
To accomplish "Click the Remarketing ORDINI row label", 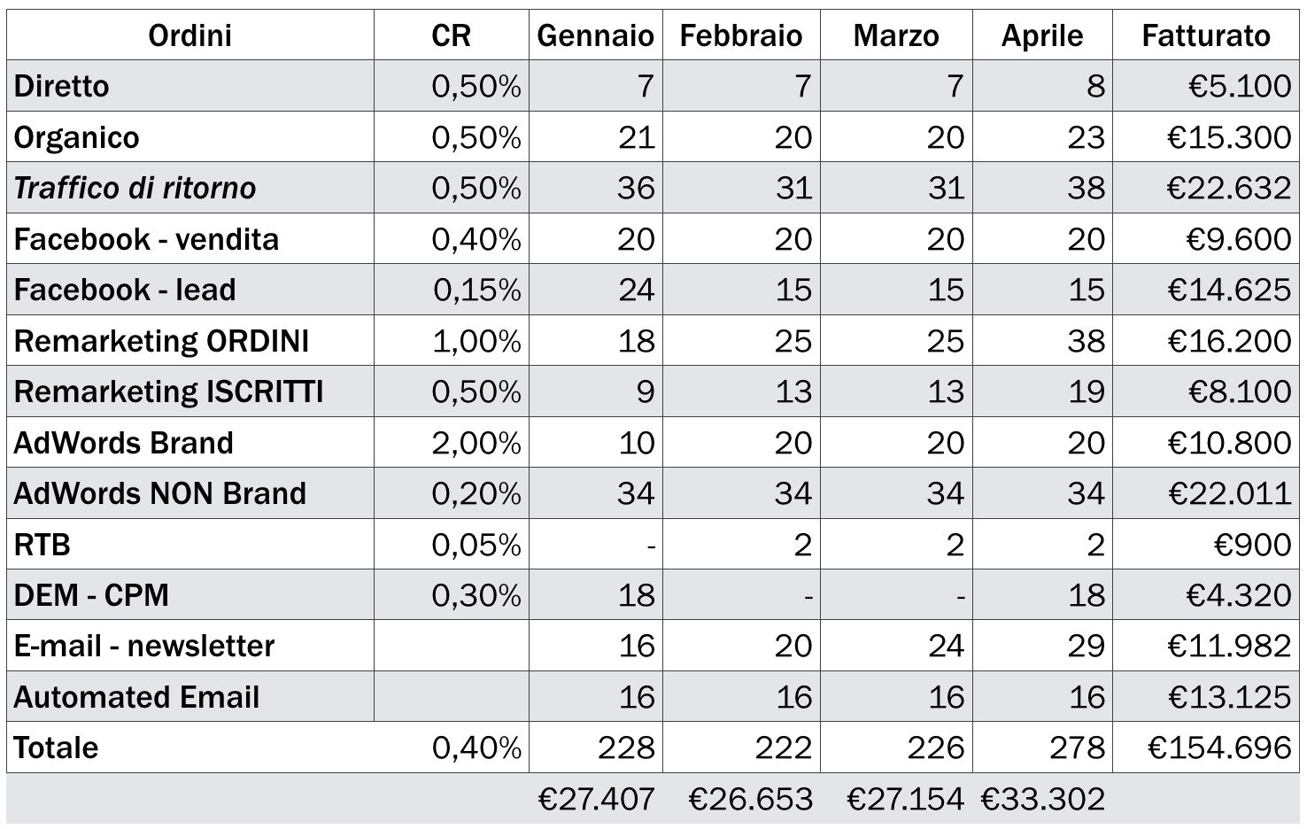I will click(x=162, y=341).
